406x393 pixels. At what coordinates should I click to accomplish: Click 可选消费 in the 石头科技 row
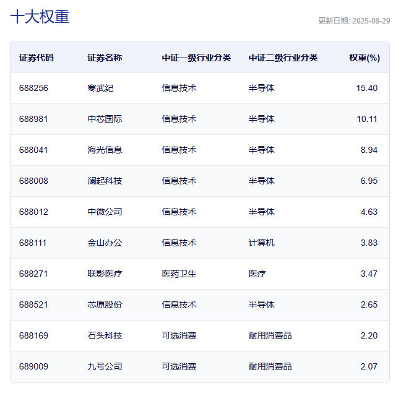(x=179, y=336)
